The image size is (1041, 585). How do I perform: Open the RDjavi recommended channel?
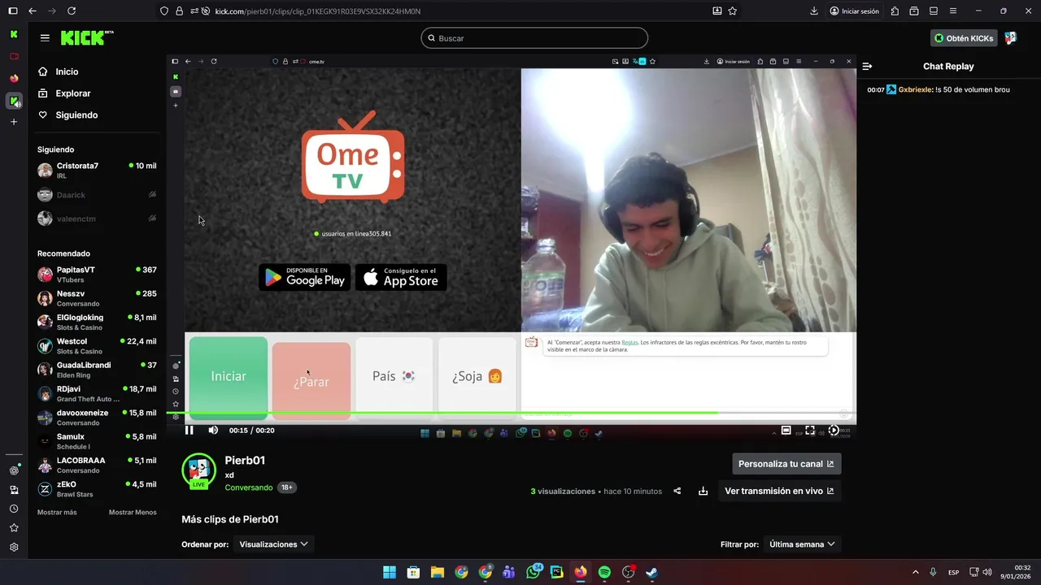click(96, 393)
